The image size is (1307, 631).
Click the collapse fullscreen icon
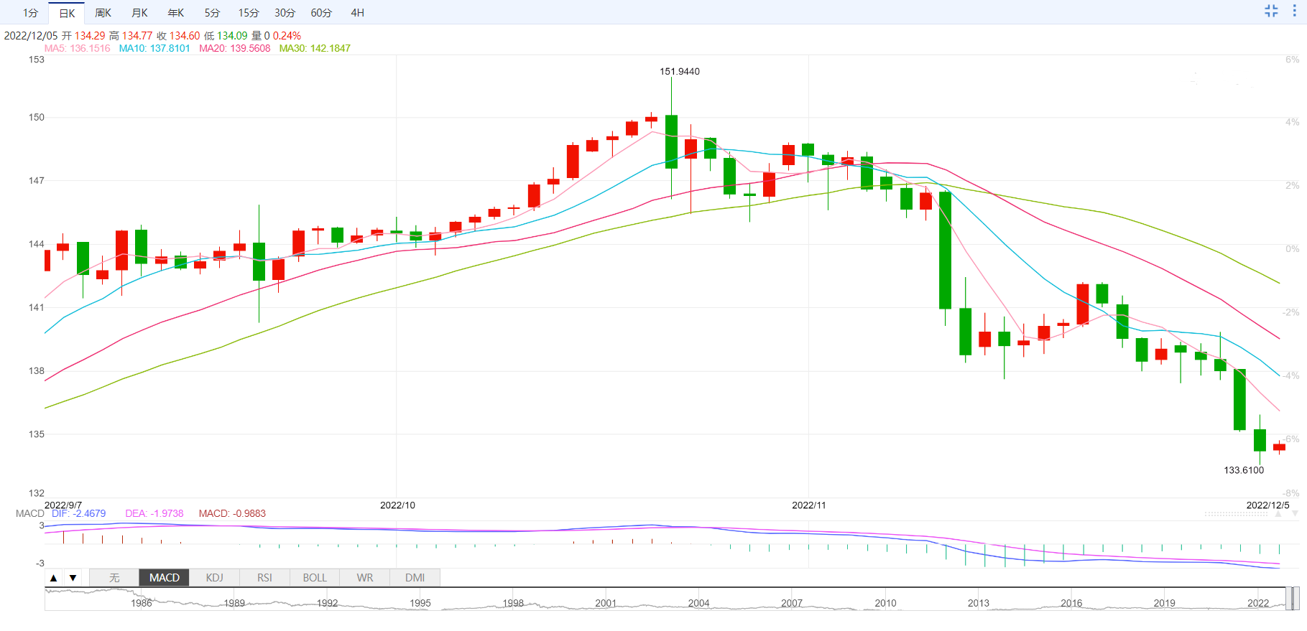coord(1271,11)
